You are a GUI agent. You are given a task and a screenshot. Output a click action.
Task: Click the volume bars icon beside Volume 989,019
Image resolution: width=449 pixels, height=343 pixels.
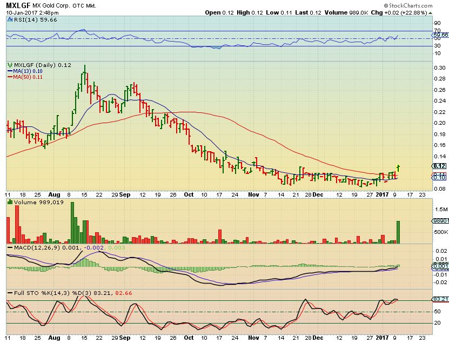point(9,202)
